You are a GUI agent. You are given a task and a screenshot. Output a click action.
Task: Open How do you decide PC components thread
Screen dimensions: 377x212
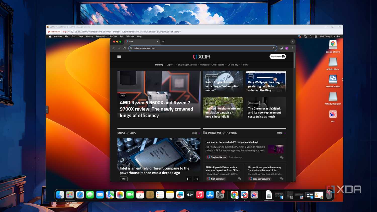(232, 142)
